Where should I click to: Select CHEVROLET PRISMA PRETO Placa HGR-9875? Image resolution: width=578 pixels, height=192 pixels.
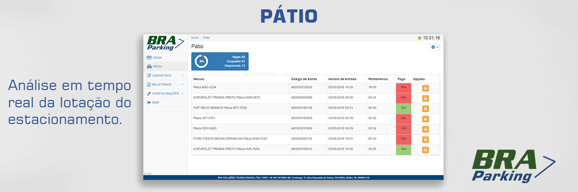click(227, 97)
